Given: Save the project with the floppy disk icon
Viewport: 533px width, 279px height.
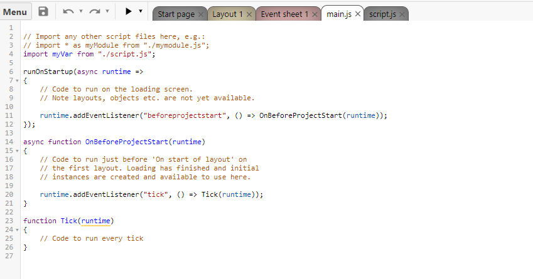Looking at the screenshot, I should [x=43, y=11].
